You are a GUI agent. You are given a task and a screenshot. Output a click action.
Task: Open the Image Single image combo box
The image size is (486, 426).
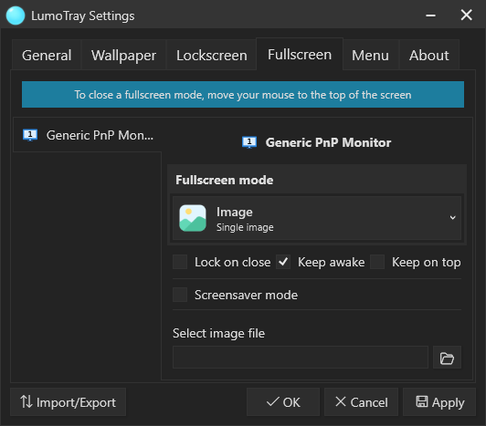point(317,218)
